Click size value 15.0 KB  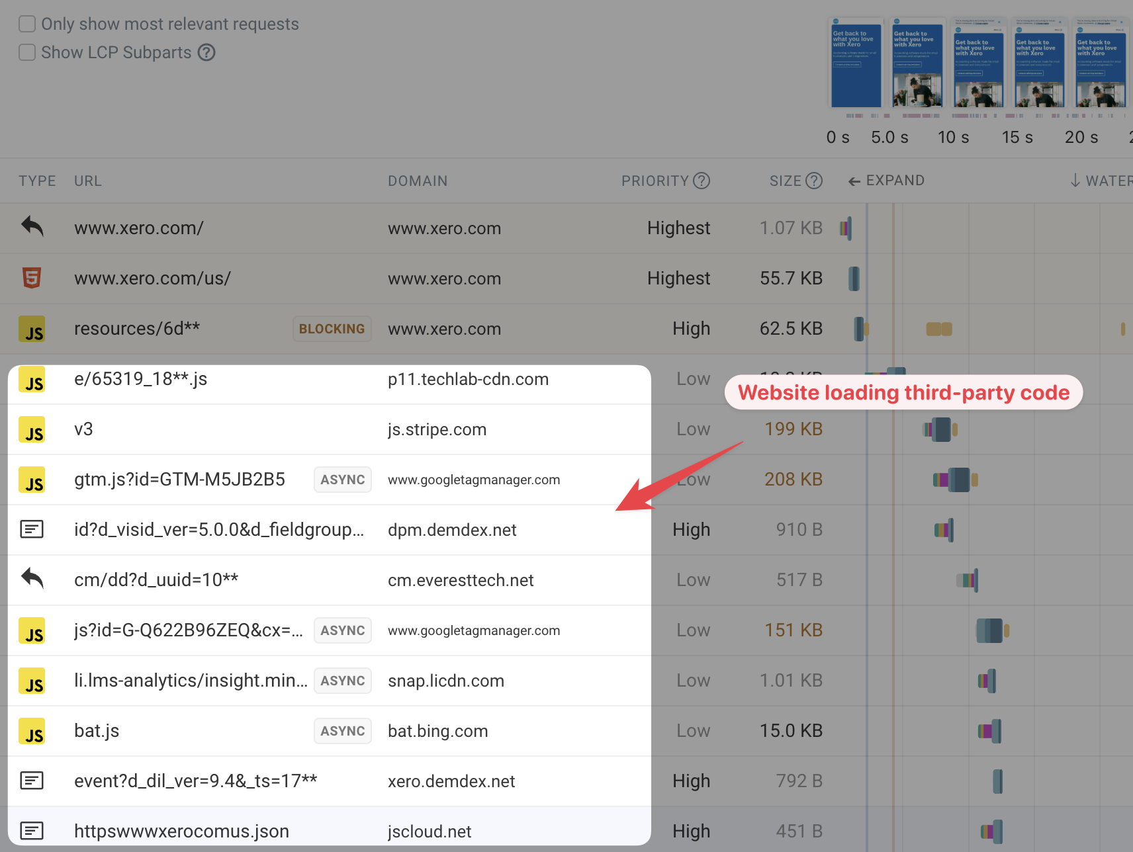point(791,731)
